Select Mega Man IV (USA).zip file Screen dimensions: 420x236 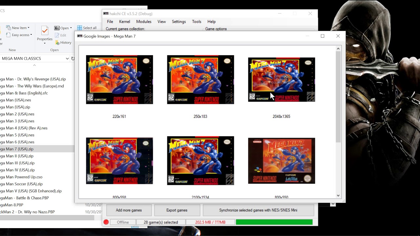click(17, 170)
